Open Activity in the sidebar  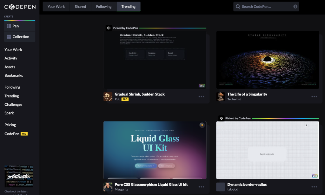pos(11,58)
